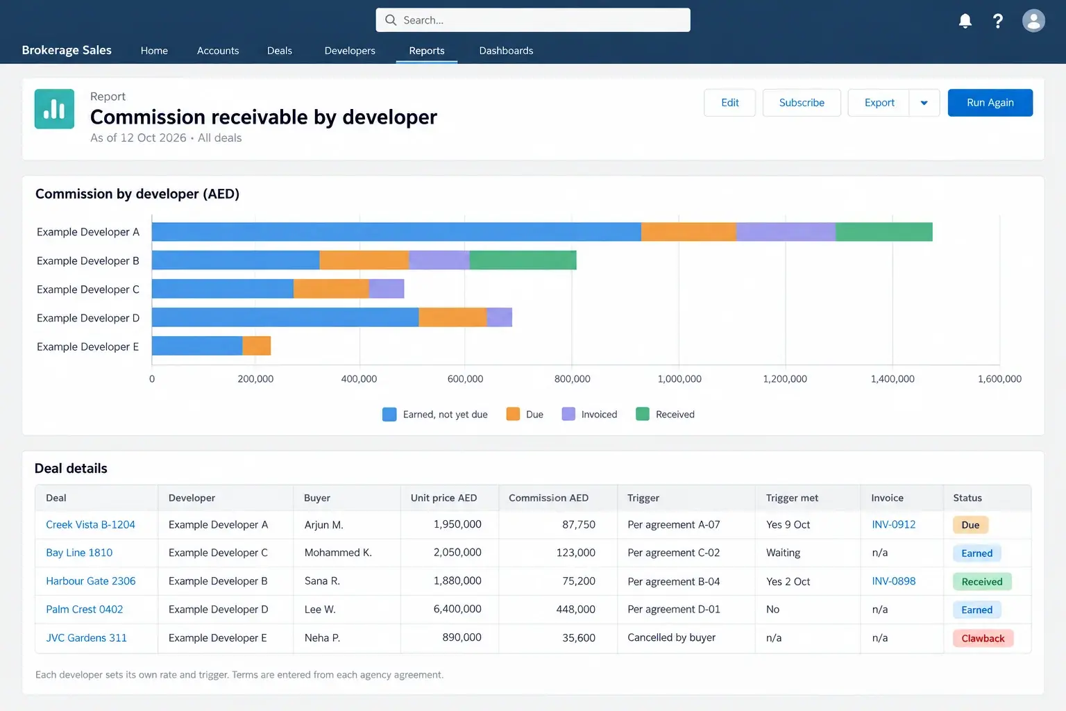This screenshot has width=1066, height=711.
Task: Open the Accounts tab
Action: (x=218, y=51)
